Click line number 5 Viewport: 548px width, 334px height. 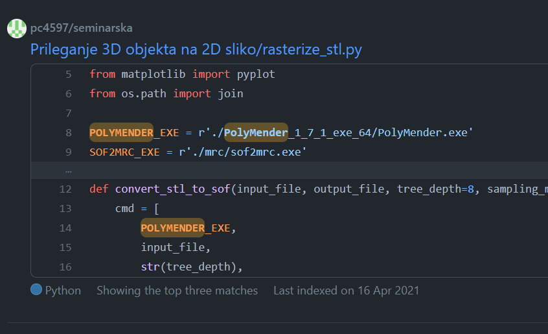click(69, 74)
